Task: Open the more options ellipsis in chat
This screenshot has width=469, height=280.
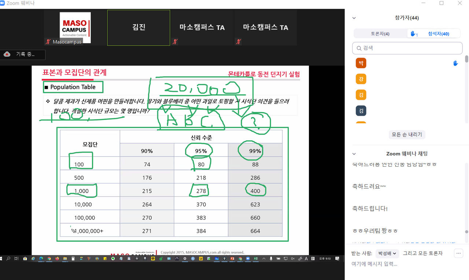Action: (458, 253)
